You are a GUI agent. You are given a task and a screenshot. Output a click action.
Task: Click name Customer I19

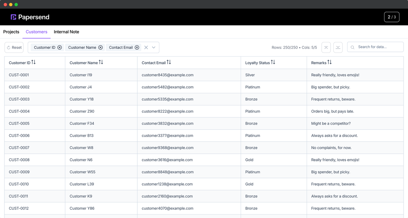click(81, 75)
